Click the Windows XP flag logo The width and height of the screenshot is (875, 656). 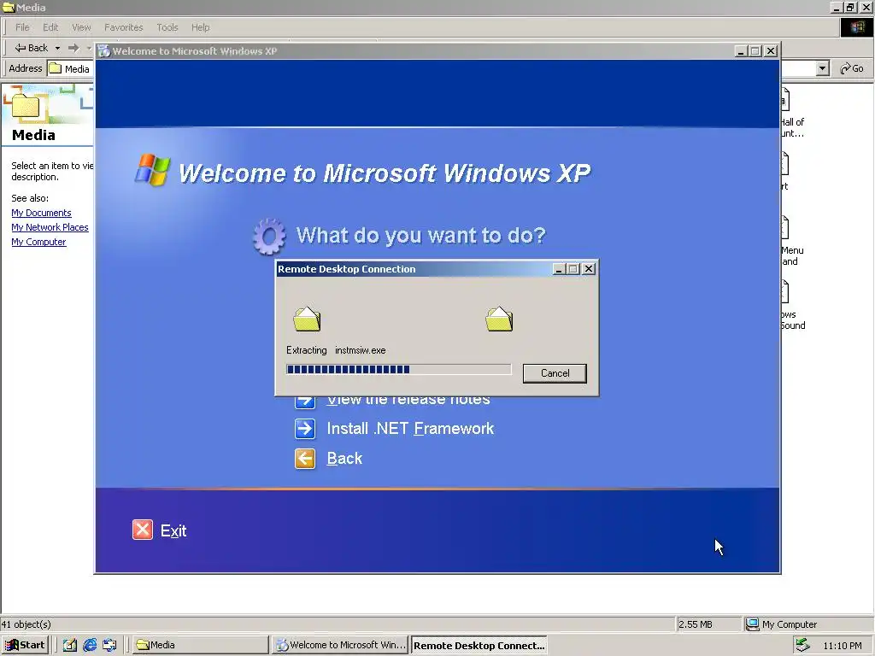pyautogui.click(x=152, y=170)
